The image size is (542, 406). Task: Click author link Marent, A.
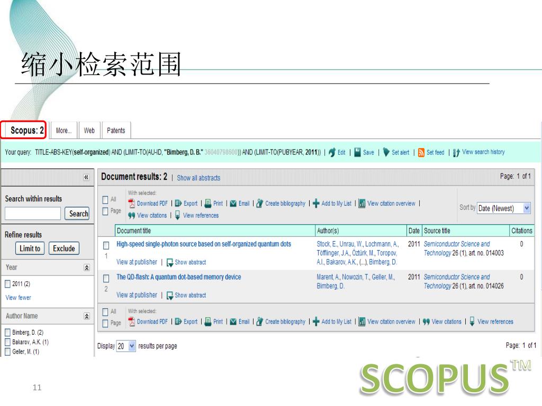coord(328,277)
